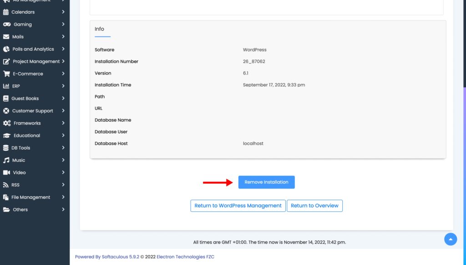Click the blue scroll-to-top arrow button
The image size is (466, 265).
(451, 239)
